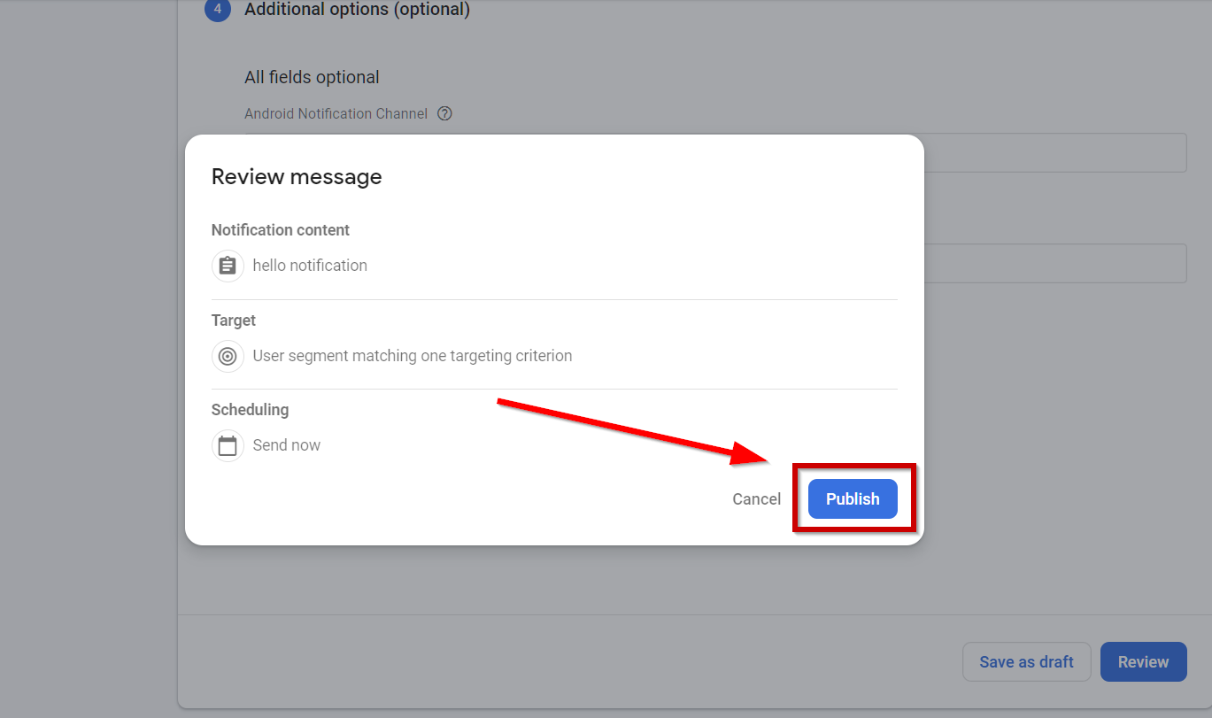This screenshot has width=1212, height=718.
Task: Click the step 4 numbered badge
Action: [x=217, y=11]
